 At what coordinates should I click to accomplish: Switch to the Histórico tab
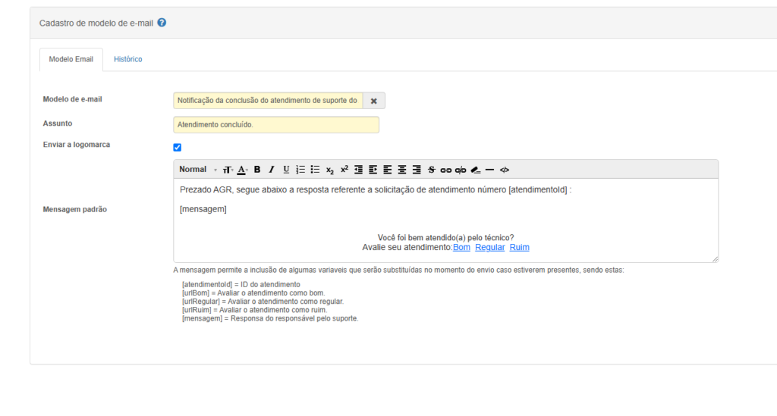click(127, 59)
